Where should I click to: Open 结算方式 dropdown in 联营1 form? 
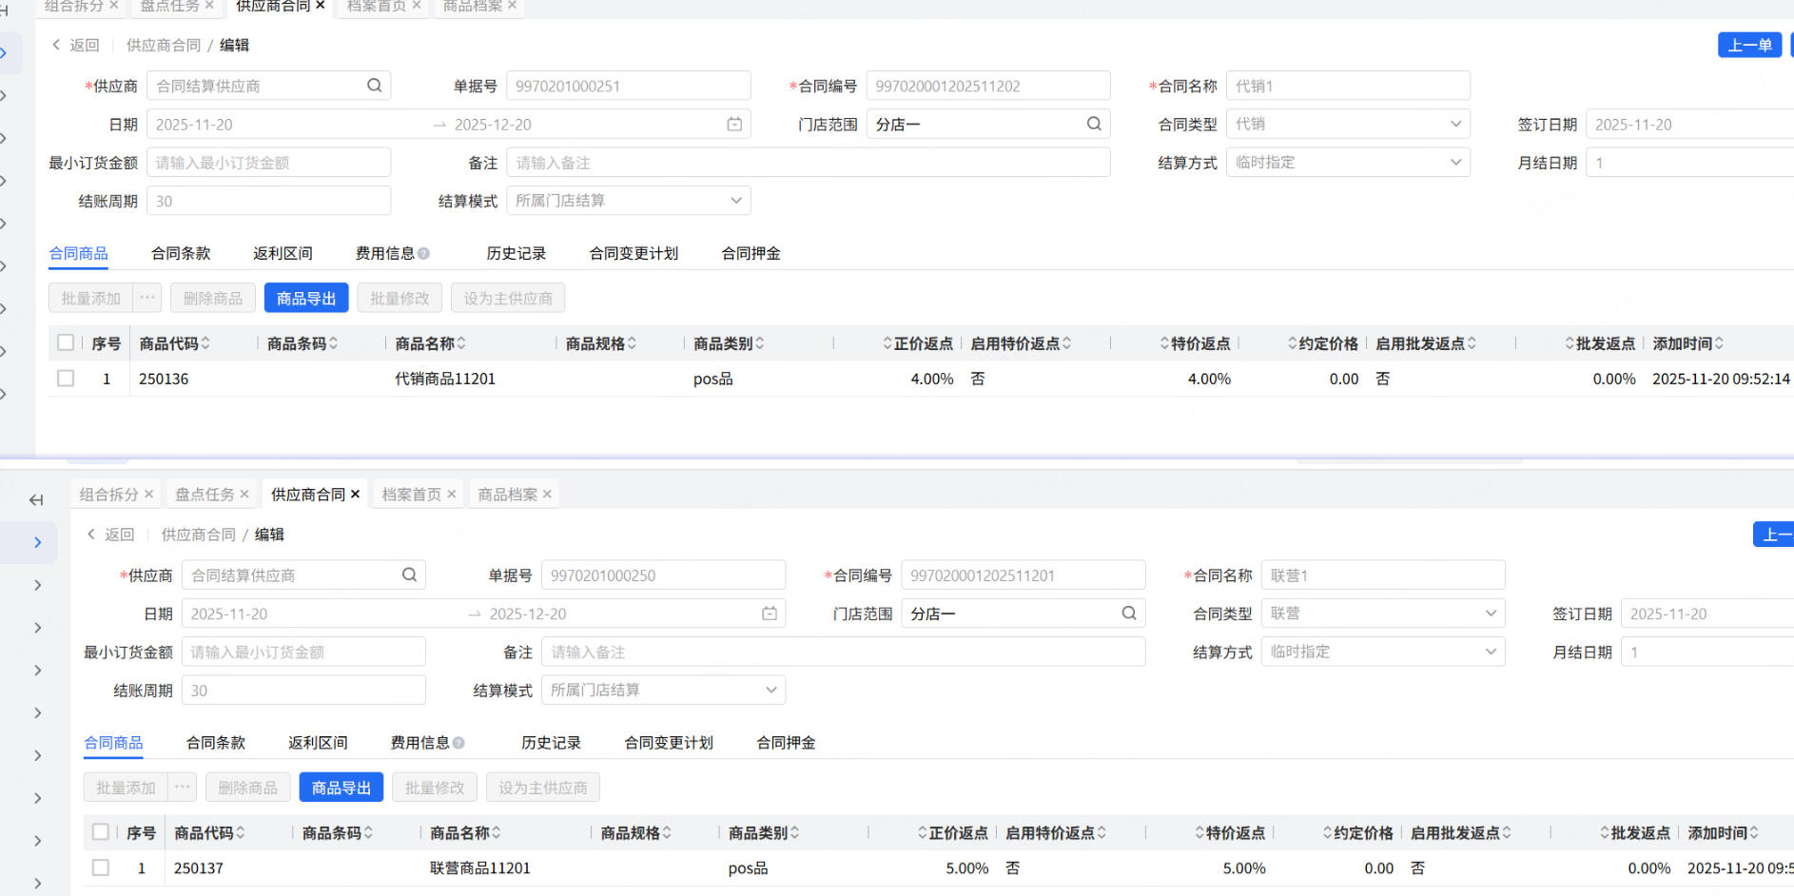tap(1383, 652)
